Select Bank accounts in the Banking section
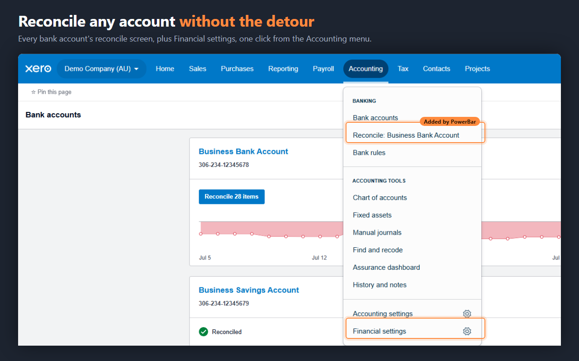Image resolution: width=579 pixels, height=361 pixels. coord(375,118)
